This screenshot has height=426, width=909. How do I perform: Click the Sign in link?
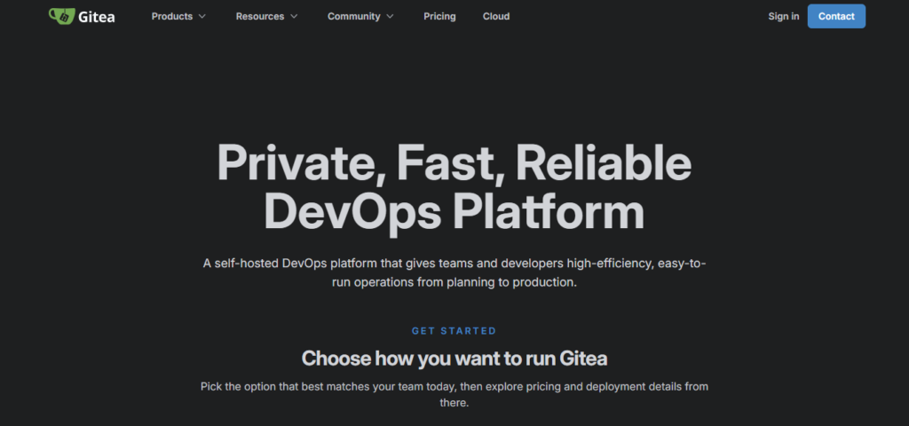(783, 16)
